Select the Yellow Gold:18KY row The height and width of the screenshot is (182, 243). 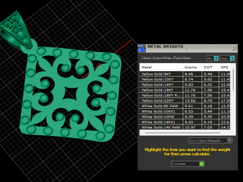click(x=185, y=90)
